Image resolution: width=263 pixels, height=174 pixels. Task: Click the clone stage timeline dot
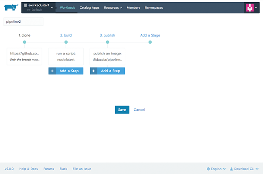[x=24, y=42]
